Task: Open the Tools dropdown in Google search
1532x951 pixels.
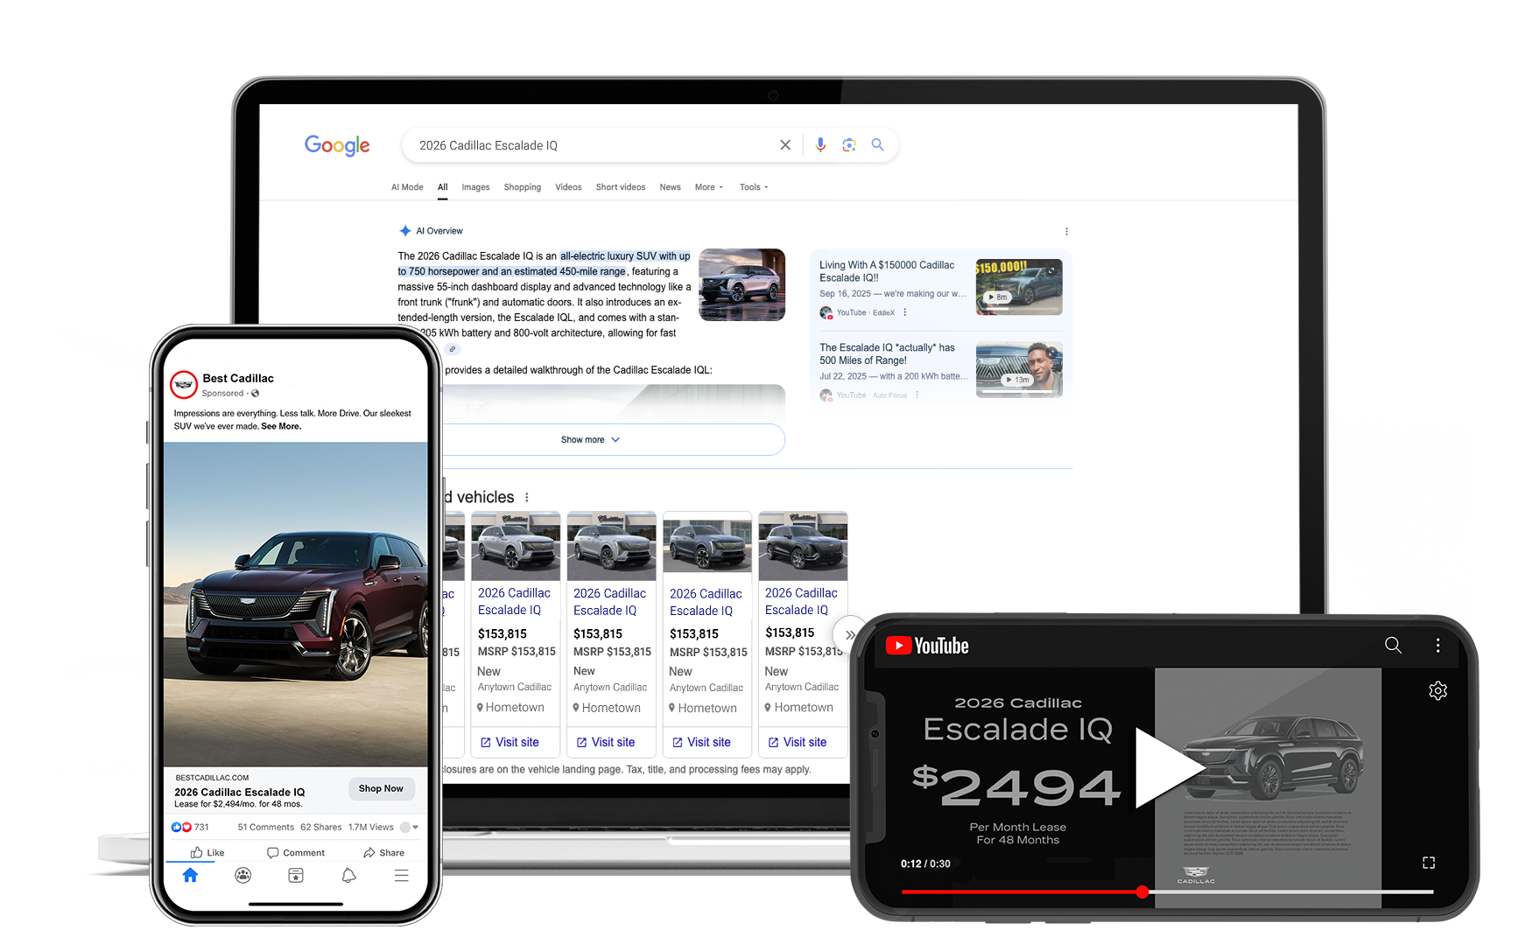Action: coord(753,187)
